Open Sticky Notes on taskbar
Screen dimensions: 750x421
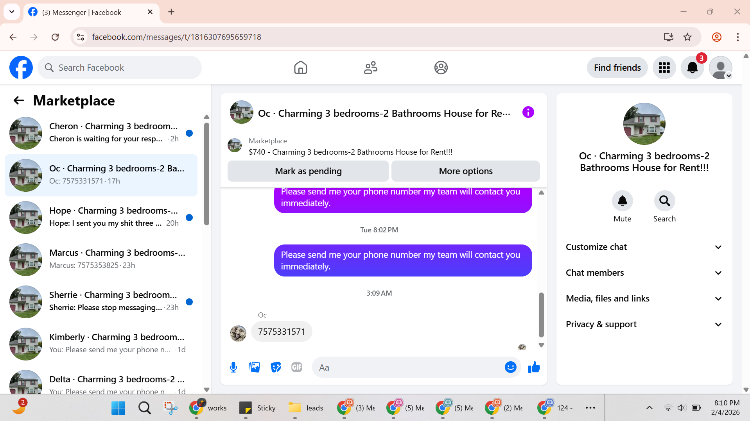[257, 408]
